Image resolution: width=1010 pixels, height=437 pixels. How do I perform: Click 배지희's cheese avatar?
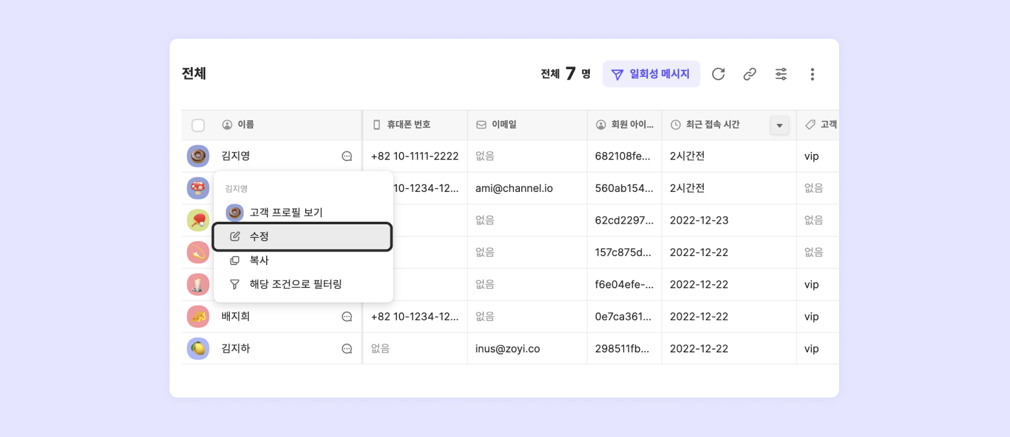[x=198, y=317]
